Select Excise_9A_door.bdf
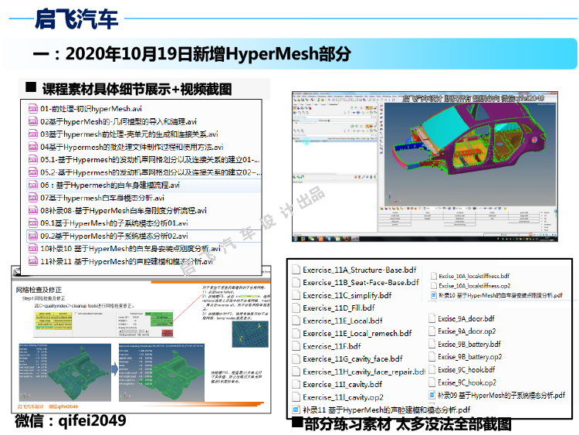 [466, 318]
